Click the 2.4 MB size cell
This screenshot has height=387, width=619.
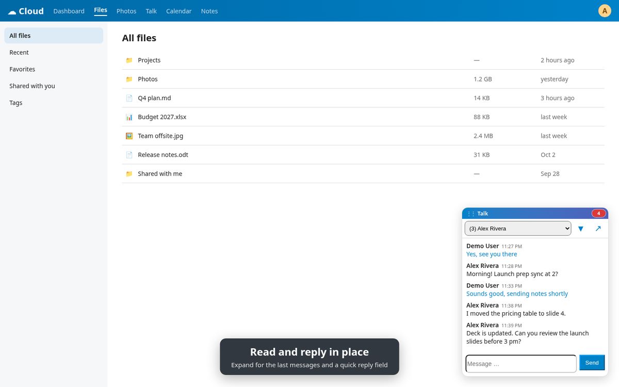point(483,136)
